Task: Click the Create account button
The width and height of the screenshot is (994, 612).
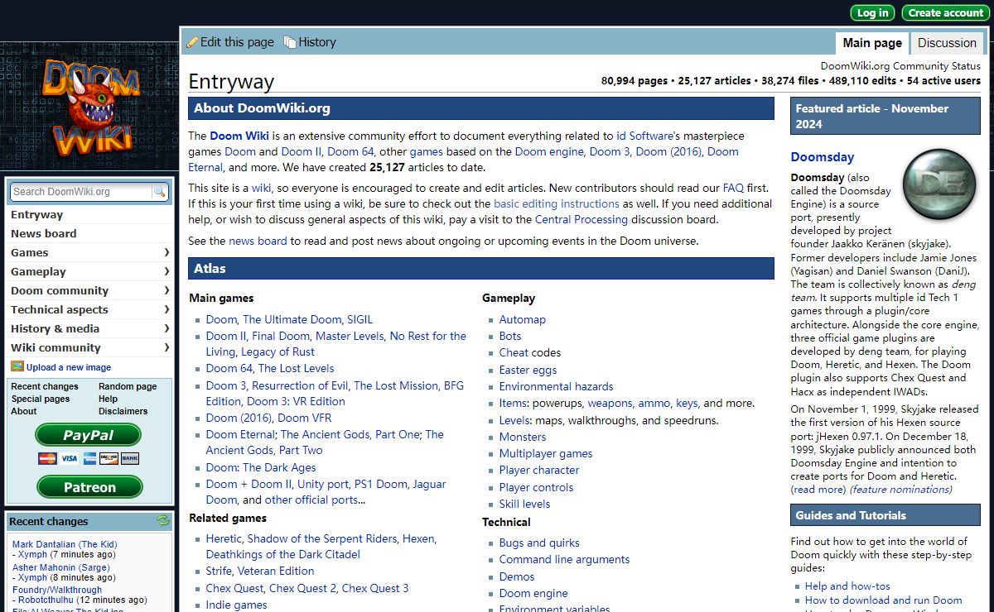Action: tap(945, 12)
